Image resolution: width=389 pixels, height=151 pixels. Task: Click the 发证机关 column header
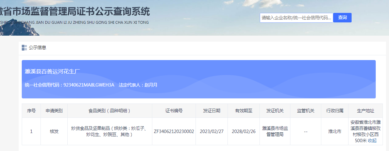click(275, 111)
